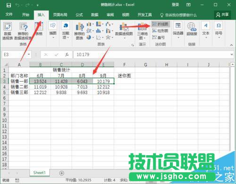Switch to the 页面布局 tab
The width and height of the screenshot is (236, 184).
tap(60, 15)
